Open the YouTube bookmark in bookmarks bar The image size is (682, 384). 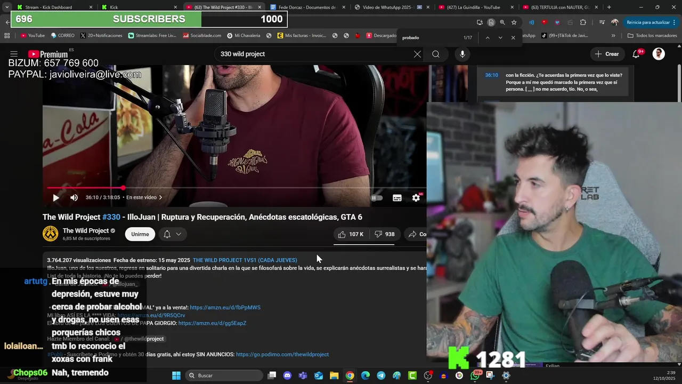coord(33,36)
